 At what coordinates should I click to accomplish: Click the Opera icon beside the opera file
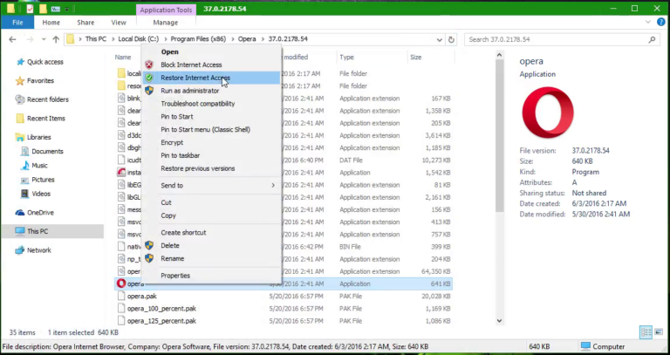(x=120, y=283)
